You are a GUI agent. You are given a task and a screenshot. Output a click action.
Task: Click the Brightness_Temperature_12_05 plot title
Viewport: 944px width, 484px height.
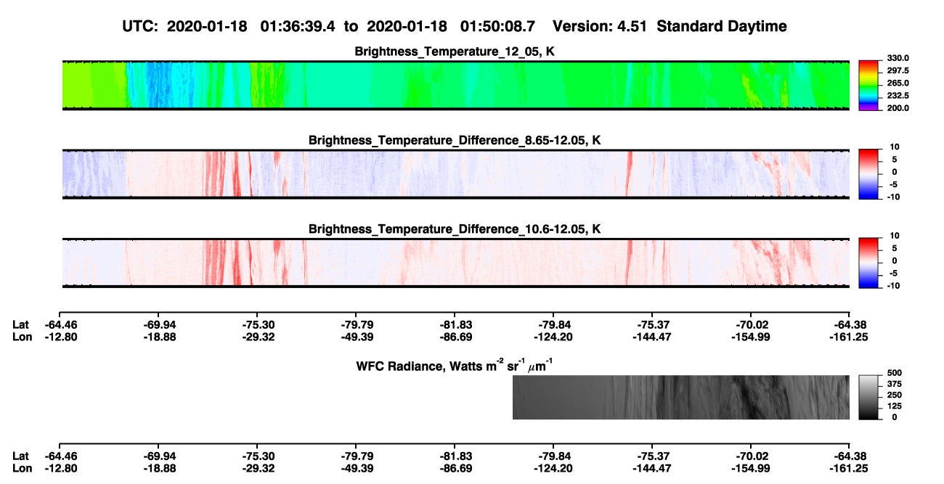[x=455, y=52]
